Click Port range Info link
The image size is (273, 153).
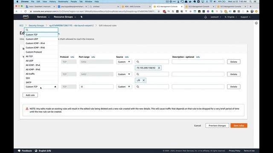pyautogui.click(x=93, y=57)
